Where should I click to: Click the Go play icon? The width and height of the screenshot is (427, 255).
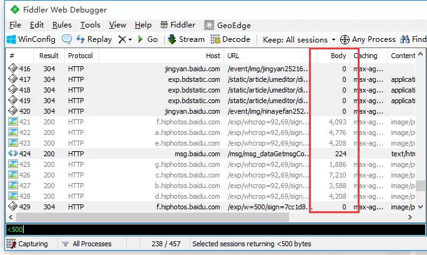tap(140, 39)
